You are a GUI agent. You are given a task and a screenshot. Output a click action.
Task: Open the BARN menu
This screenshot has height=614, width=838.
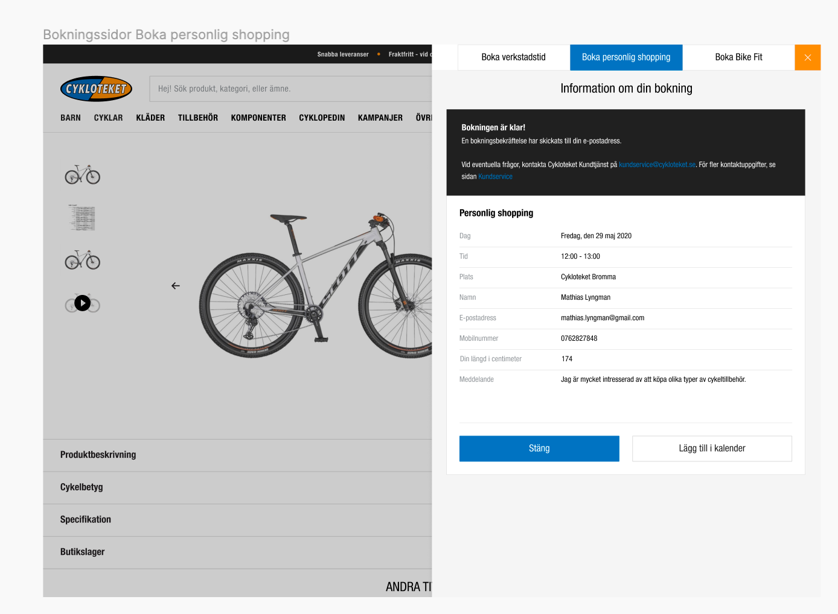tap(71, 118)
